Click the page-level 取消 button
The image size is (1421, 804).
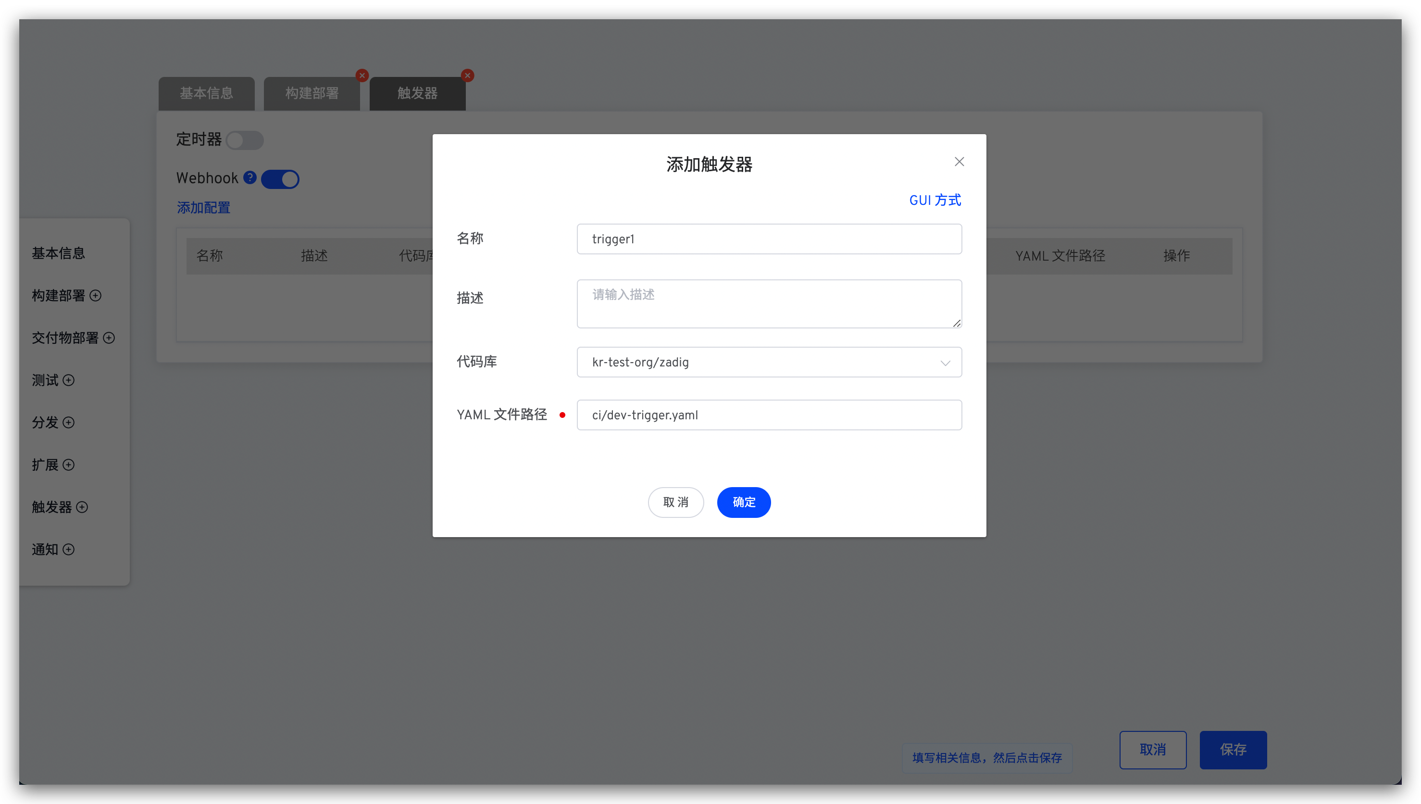coord(1153,749)
